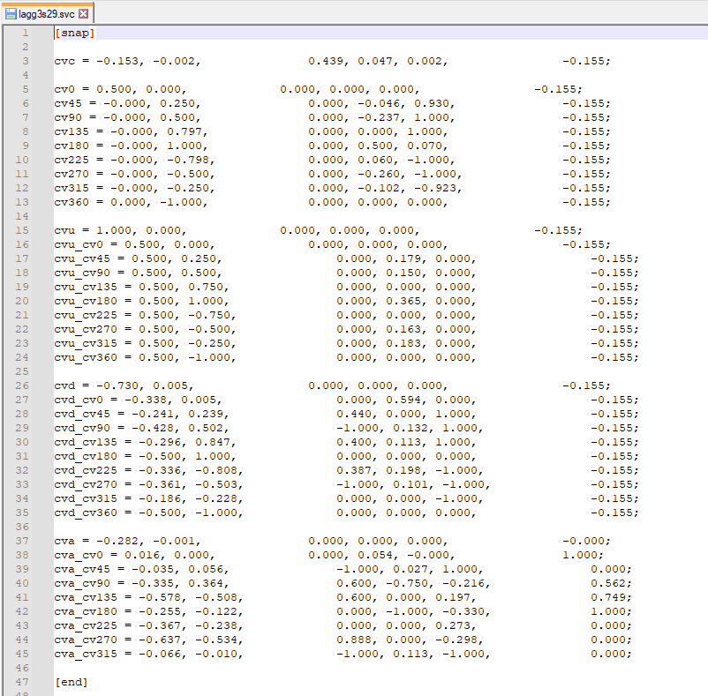The width and height of the screenshot is (708, 696).
Task: Click the 'cvc' variable name on line 3
Action: [64, 61]
